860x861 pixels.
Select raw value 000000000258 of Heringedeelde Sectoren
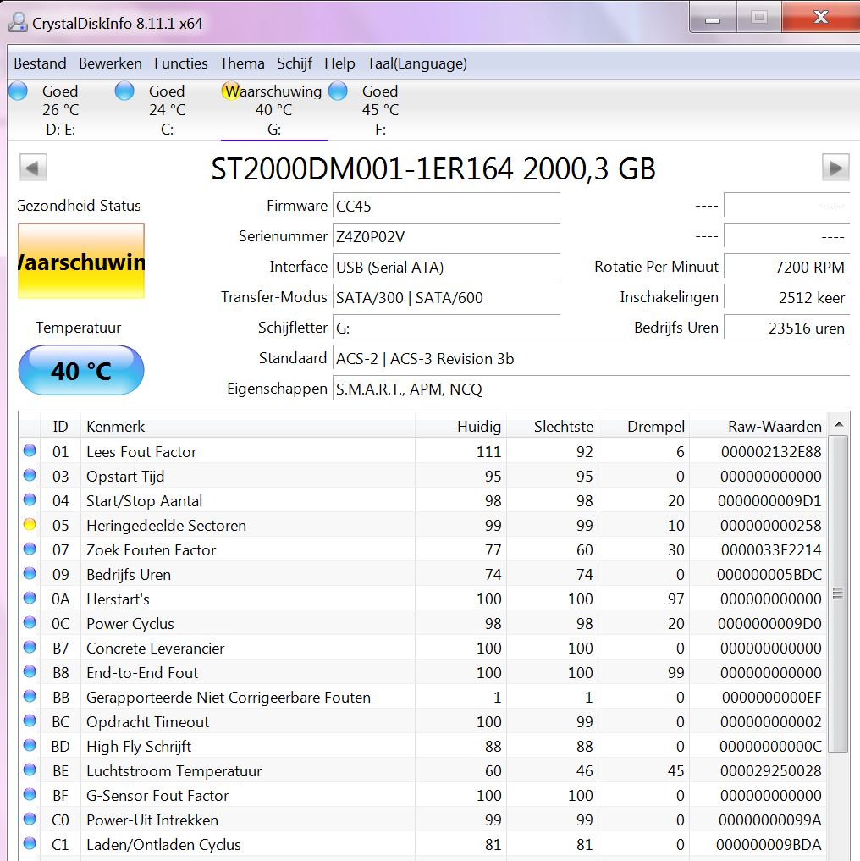click(x=770, y=526)
